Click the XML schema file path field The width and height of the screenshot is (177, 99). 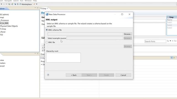(85, 34)
